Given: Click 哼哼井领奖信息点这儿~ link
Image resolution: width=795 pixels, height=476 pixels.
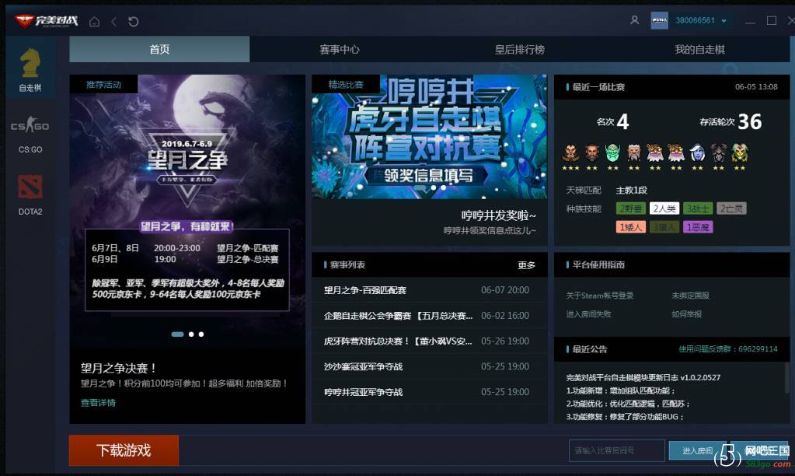Looking at the screenshot, I should tap(490, 230).
